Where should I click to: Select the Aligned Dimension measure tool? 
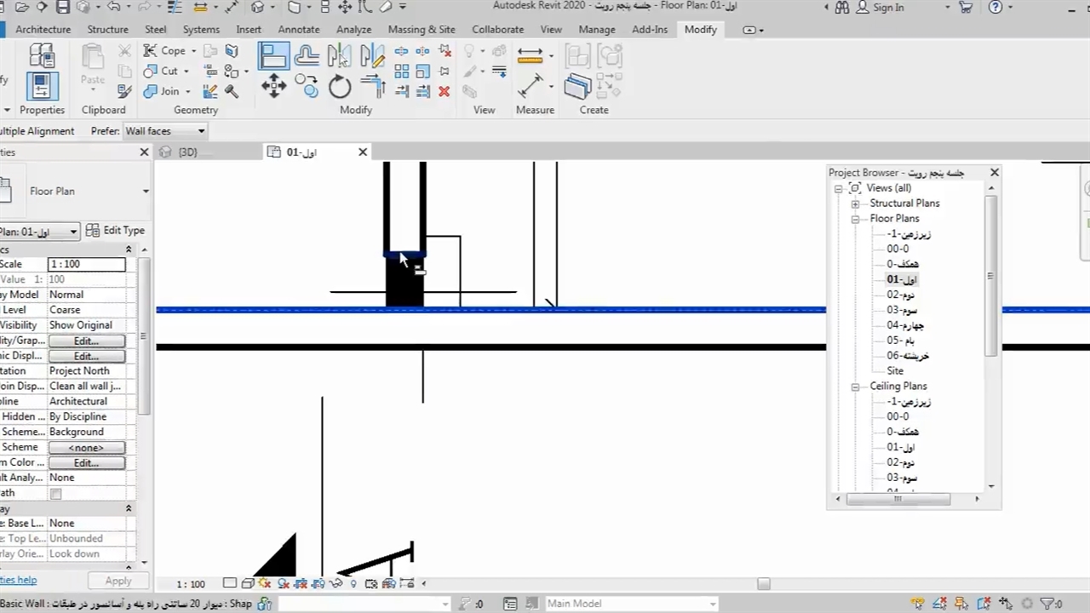(530, 86)
